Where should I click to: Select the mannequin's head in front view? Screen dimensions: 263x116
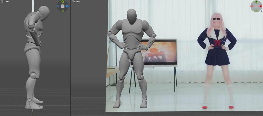(132, 16)
